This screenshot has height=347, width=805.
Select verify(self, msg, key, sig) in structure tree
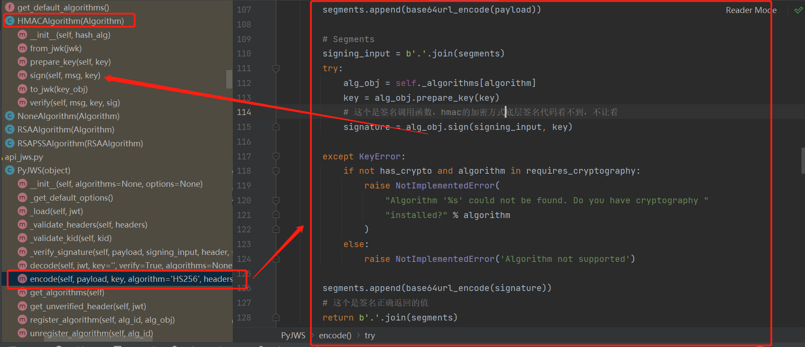[x=75, y=102]
